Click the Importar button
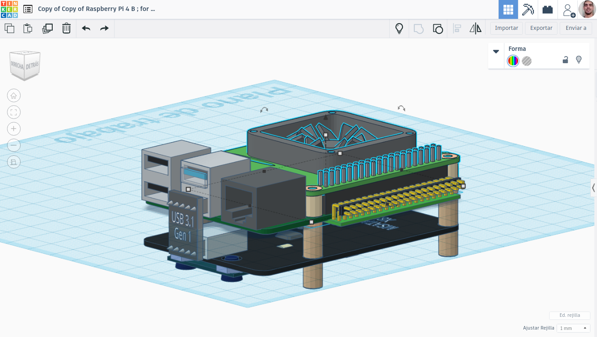The height and width of the screenshot is (337, 597). [x=507, y=28]
